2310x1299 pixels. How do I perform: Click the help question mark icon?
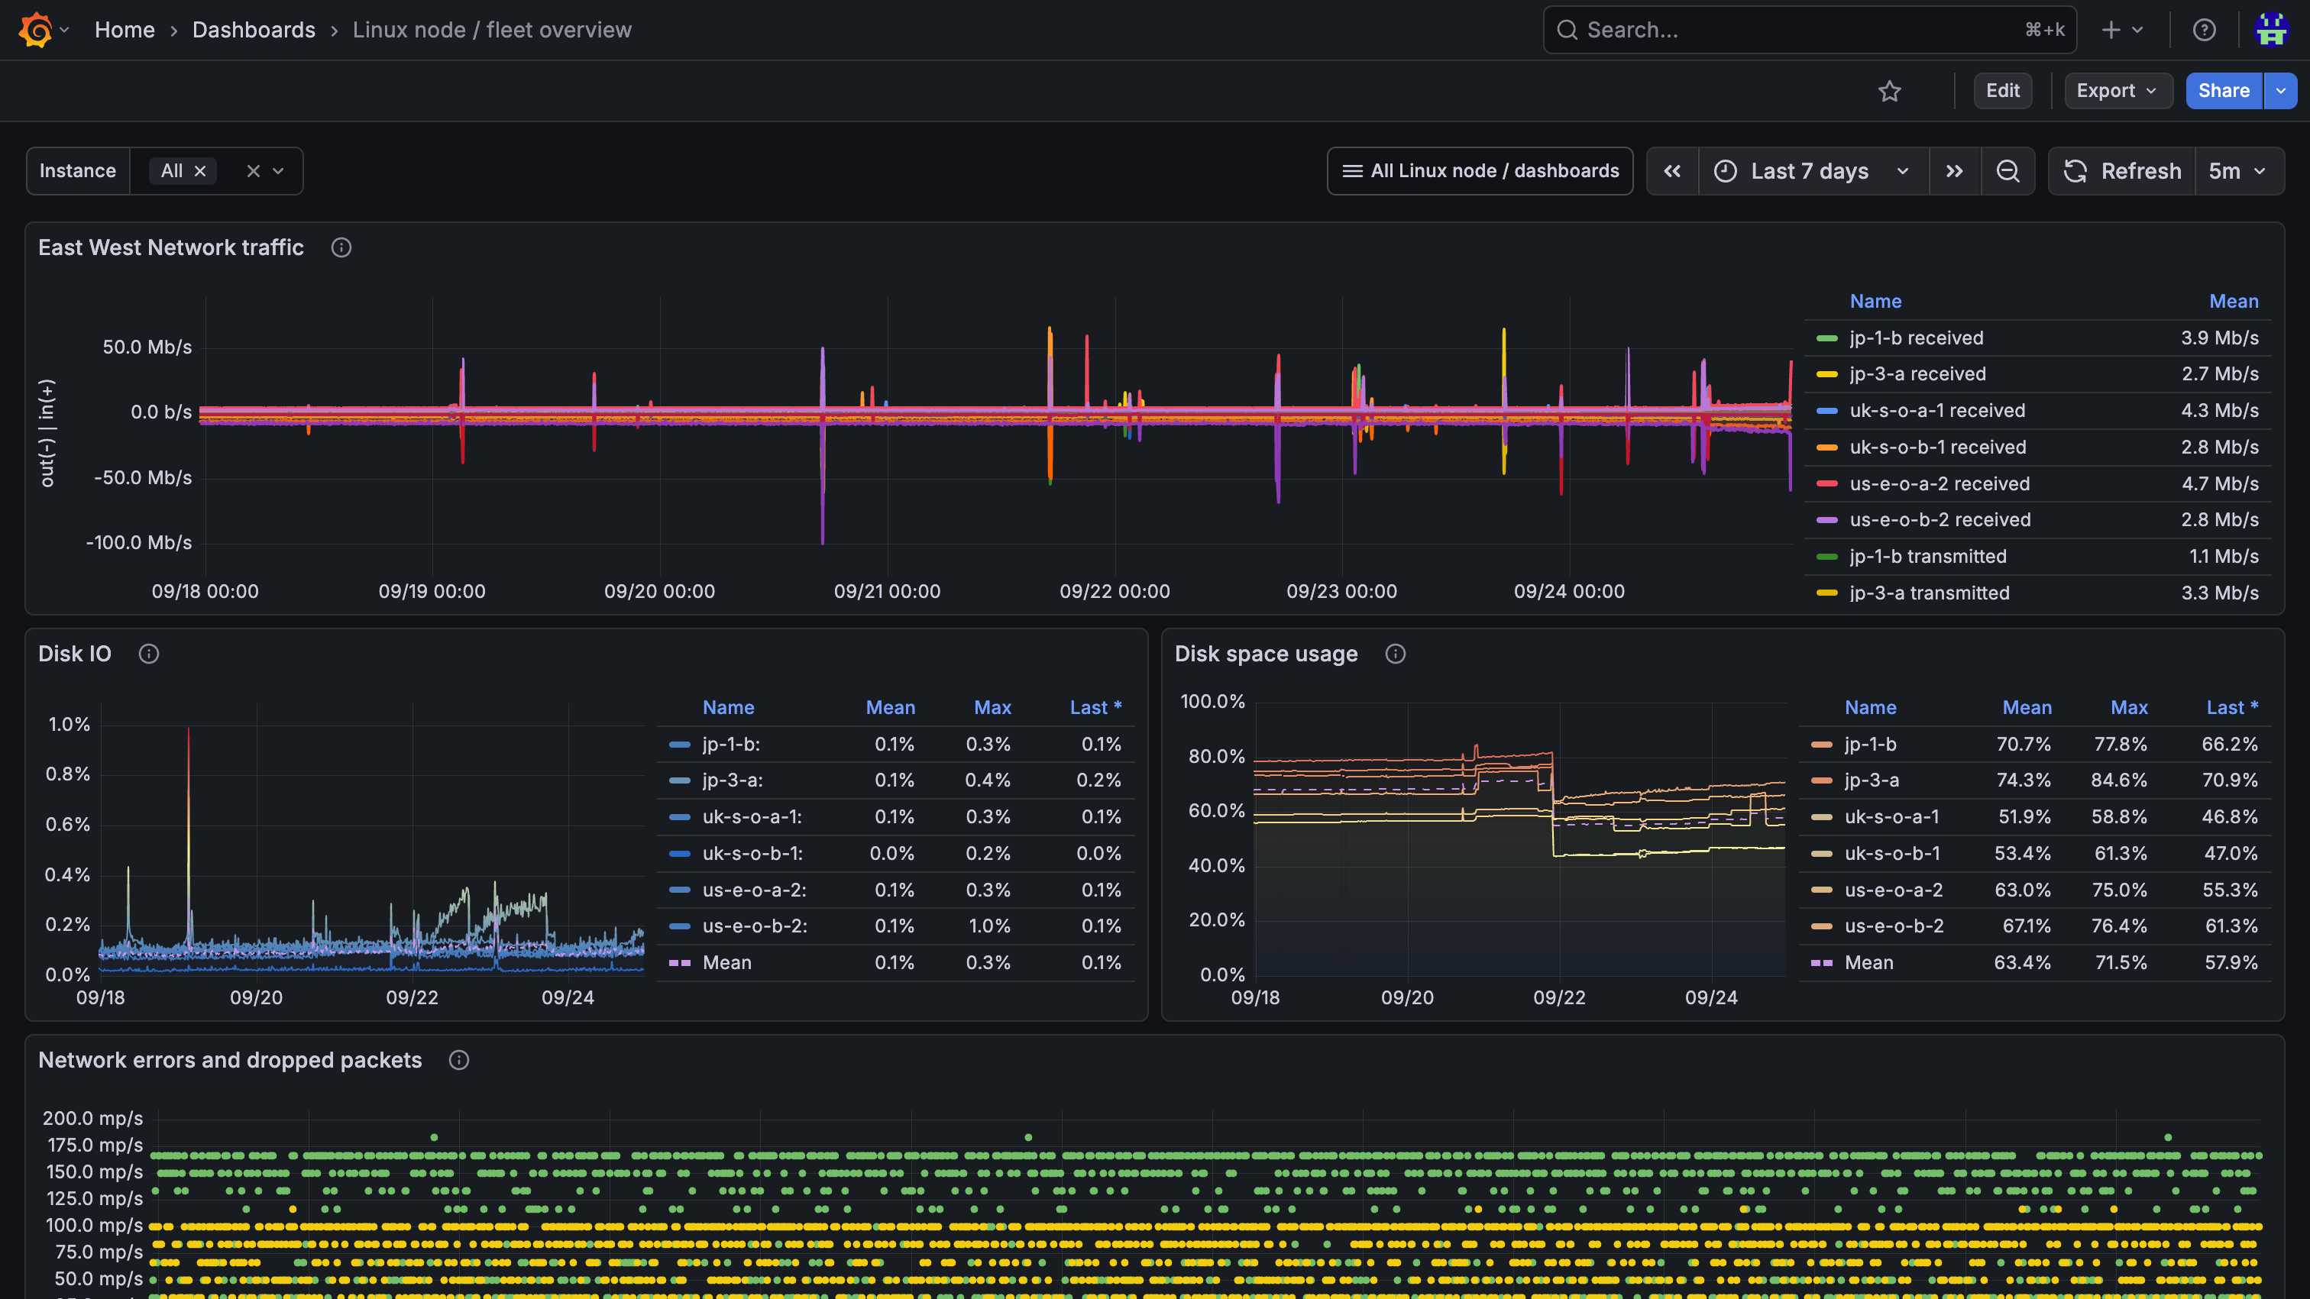(x=2204, y=30)
